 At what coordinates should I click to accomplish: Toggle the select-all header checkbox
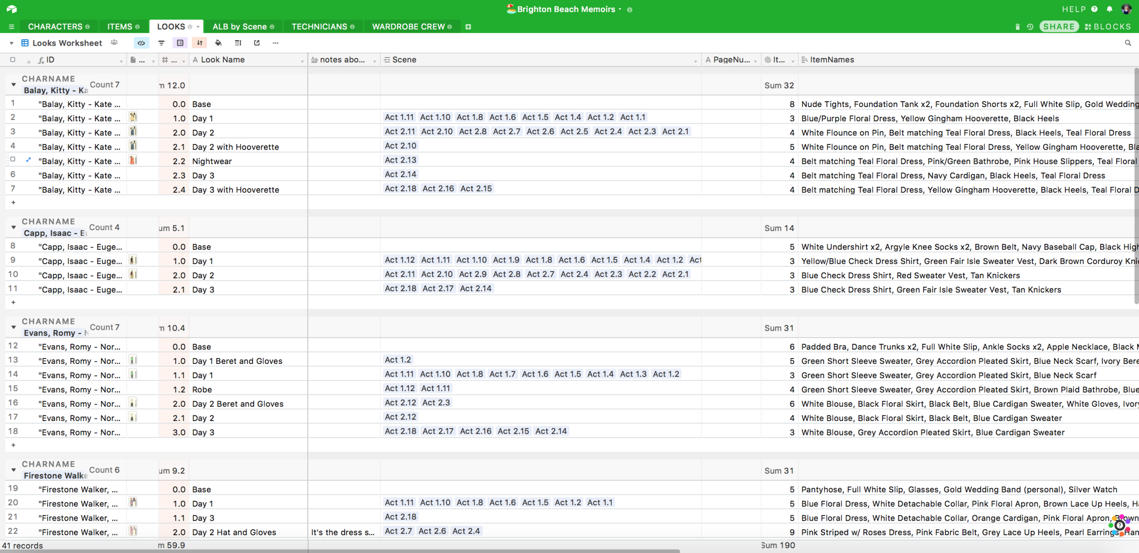[x=13, y=60]
